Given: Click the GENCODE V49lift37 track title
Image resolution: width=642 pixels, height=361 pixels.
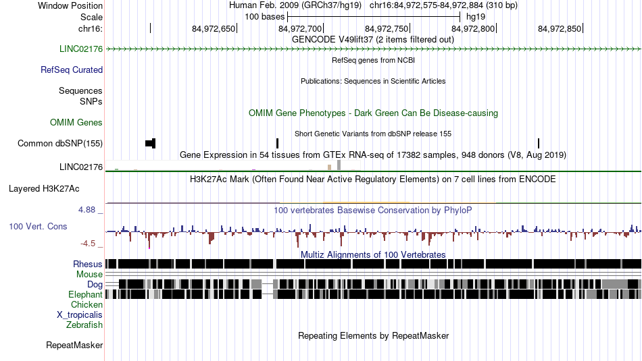Looking at the screenshot, I should (372, 40).
